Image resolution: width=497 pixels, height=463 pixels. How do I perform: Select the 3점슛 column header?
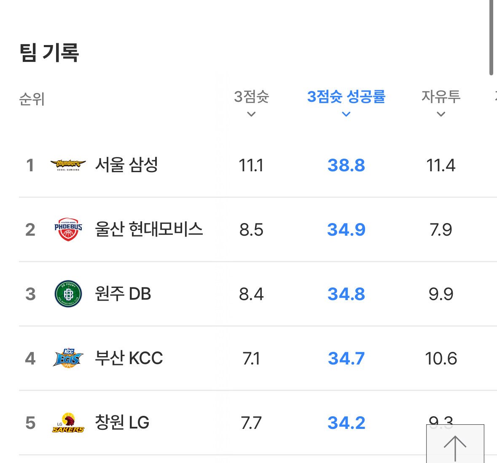click(251, 96)
